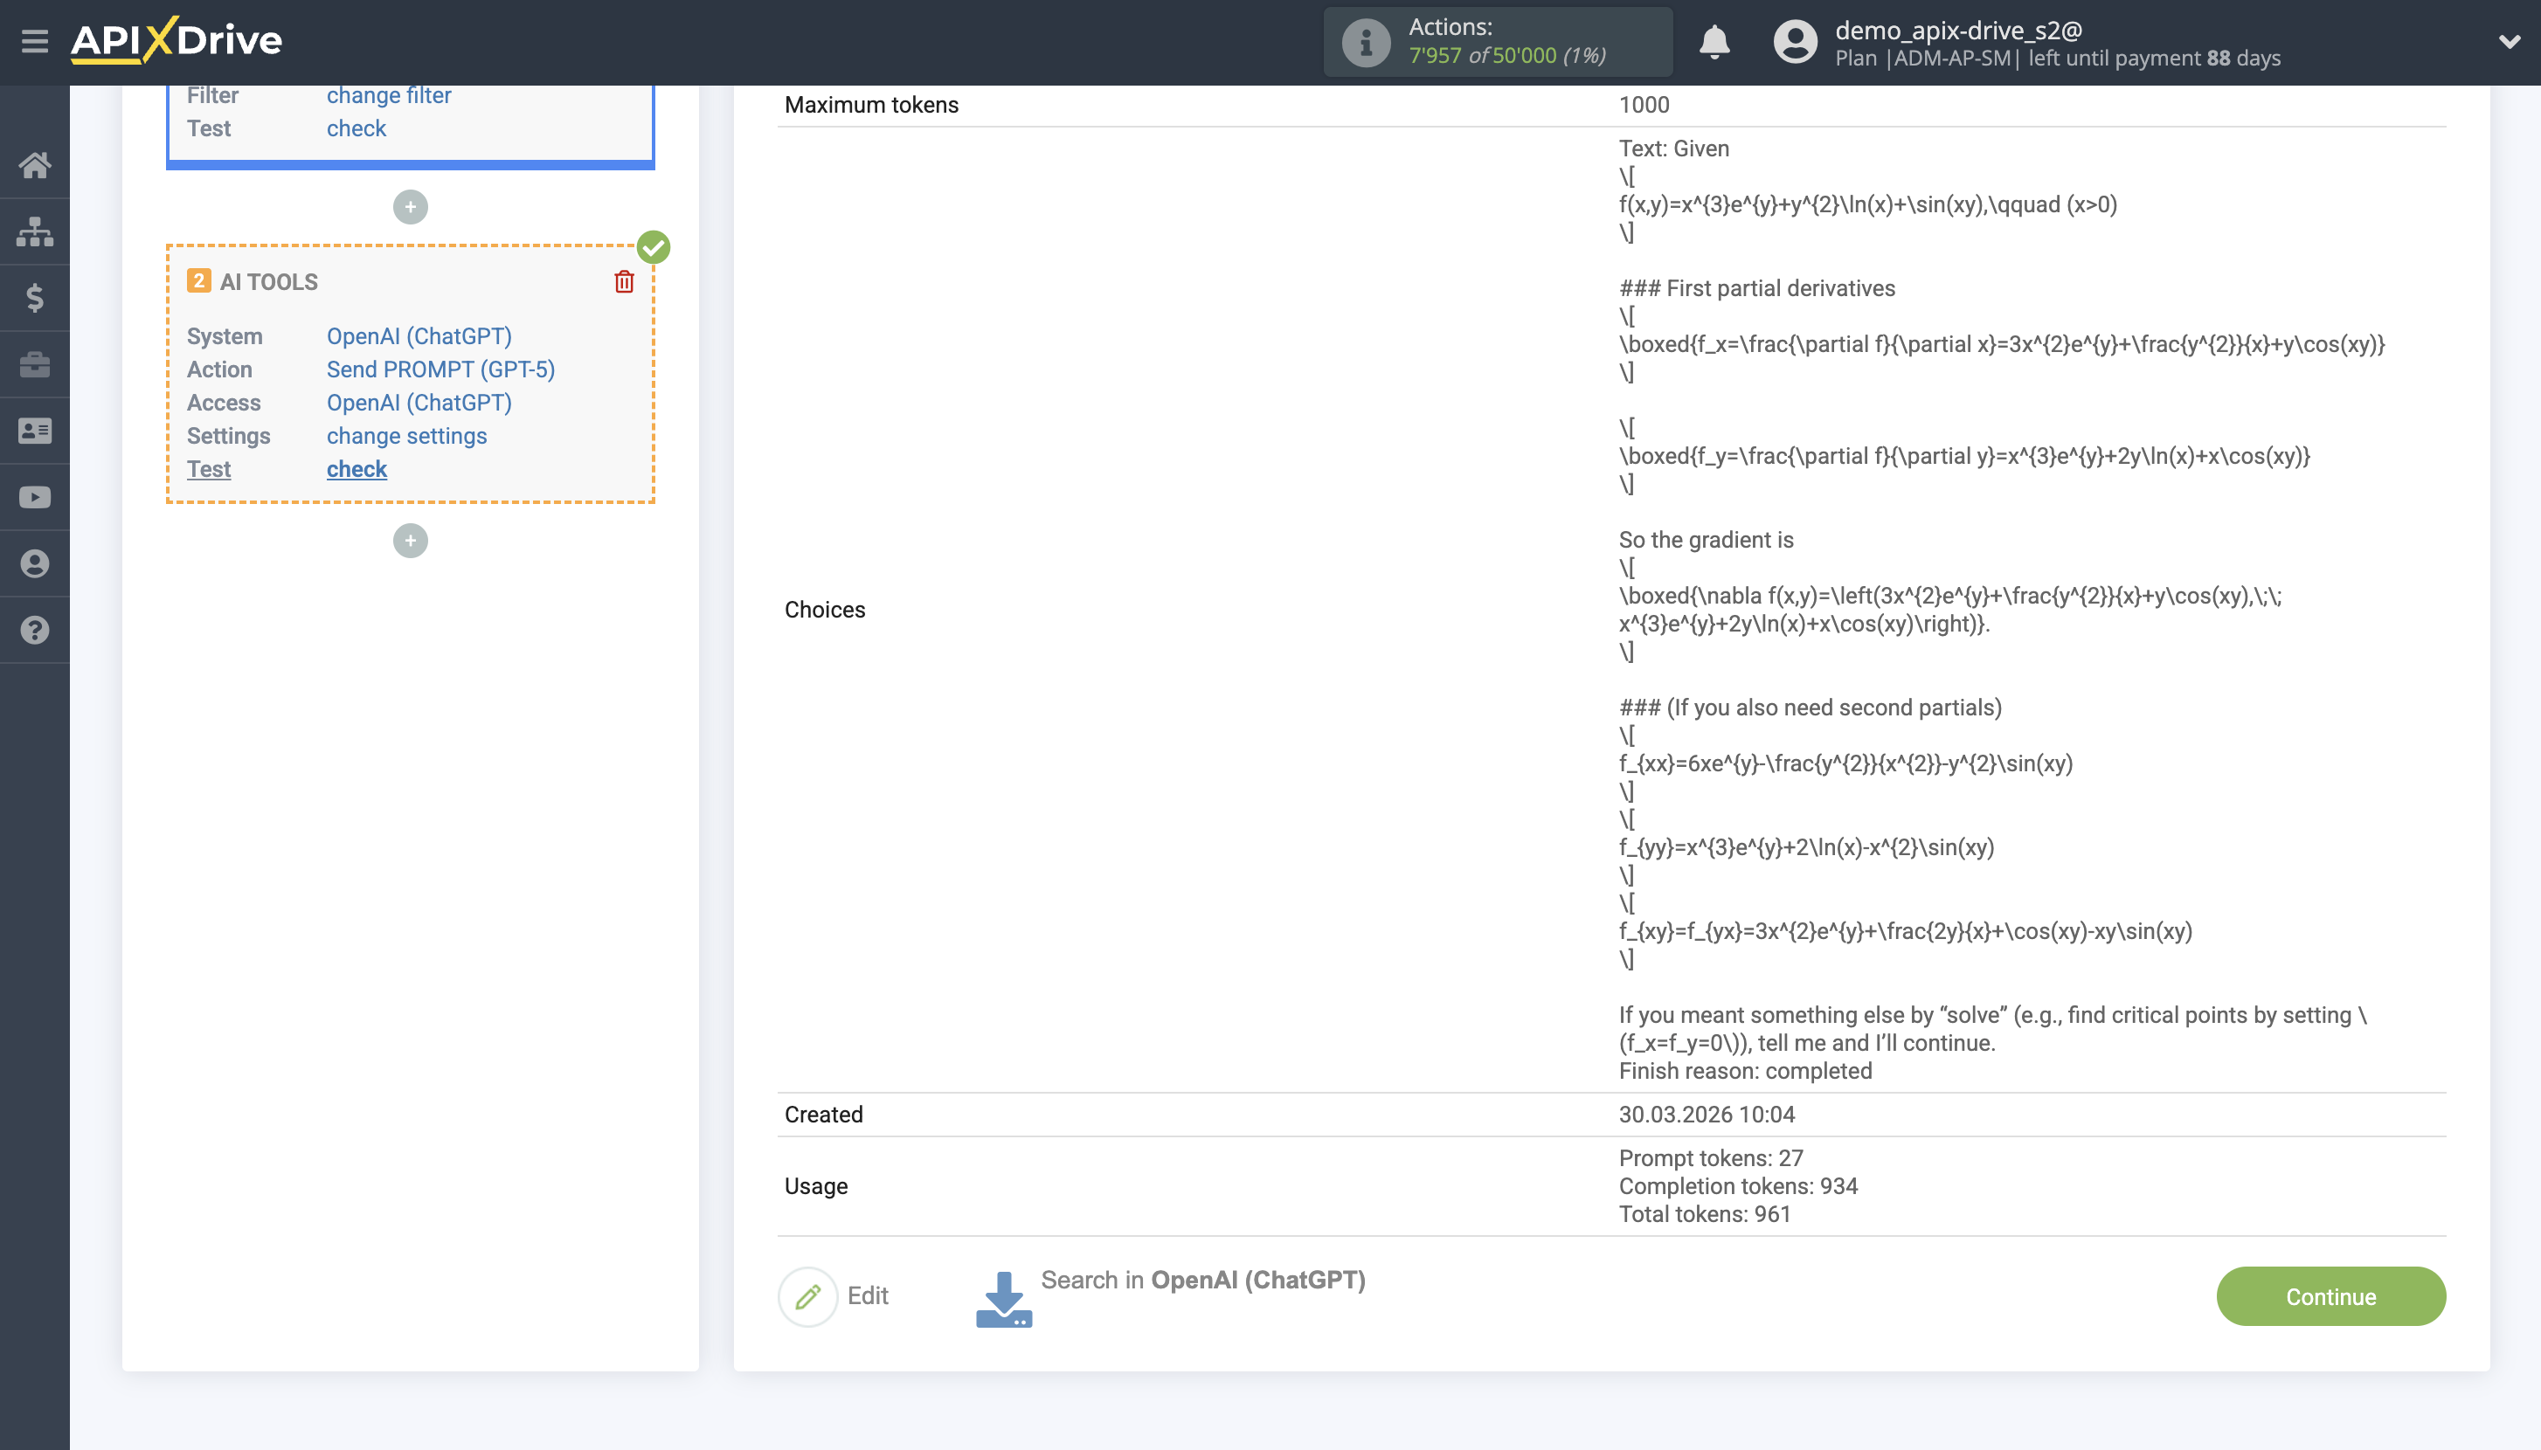
Task: Open the contact card icon in sidebar
Action: pyautogui.click(x=36, y=431)
